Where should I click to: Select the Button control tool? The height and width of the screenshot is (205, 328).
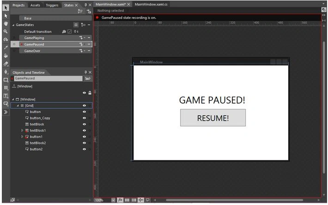6,104
